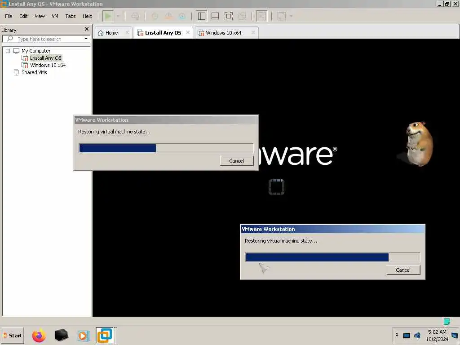Show hidden system tray icons
The width and height of the screenshot is (460, 345).
397,335
